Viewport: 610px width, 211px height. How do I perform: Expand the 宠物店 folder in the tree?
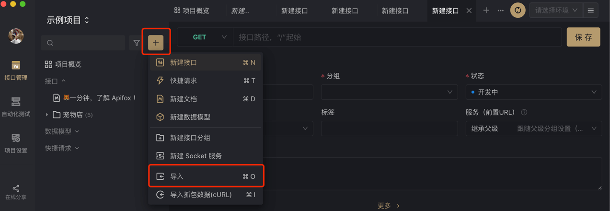[47, 115]
